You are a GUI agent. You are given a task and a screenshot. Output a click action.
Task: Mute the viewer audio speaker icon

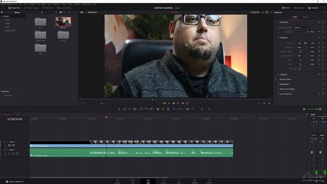304,109
